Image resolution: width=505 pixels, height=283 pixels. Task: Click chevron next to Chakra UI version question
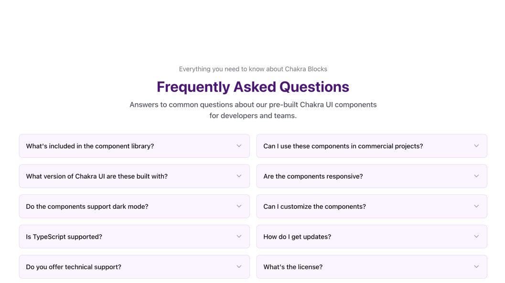tap(239, 176)
